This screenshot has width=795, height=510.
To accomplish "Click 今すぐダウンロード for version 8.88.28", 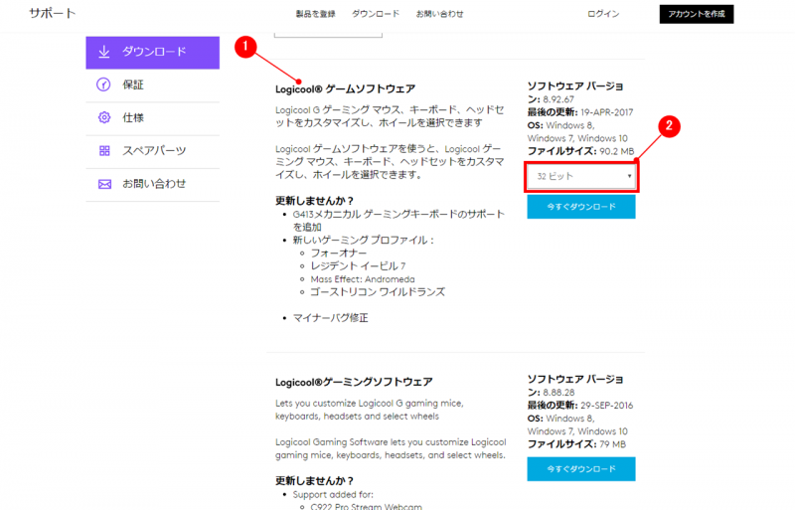I will [x=581, y=469].
